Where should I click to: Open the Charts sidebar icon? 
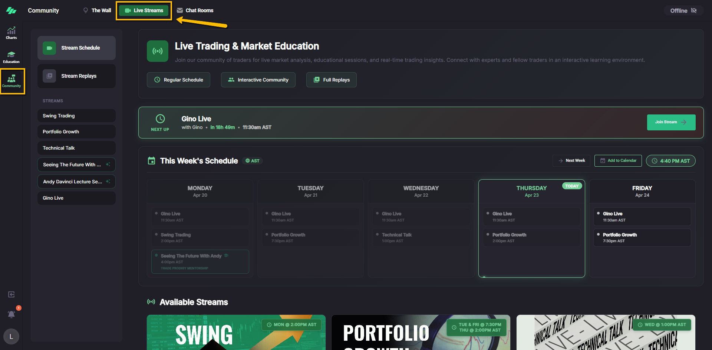[11, 33]
